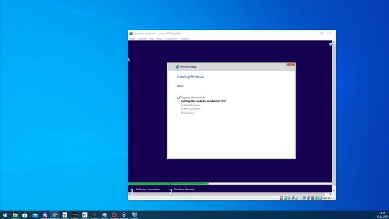The width and height of the screenshot is (389, 219).
Task: Click 'Installing features' status line
Action: click(x=190, y=105)
